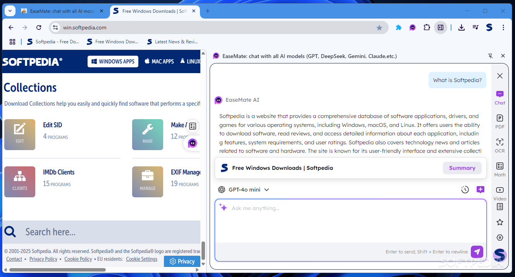
Task: Open the Math solver tool
Action: [x=500, y=169]
